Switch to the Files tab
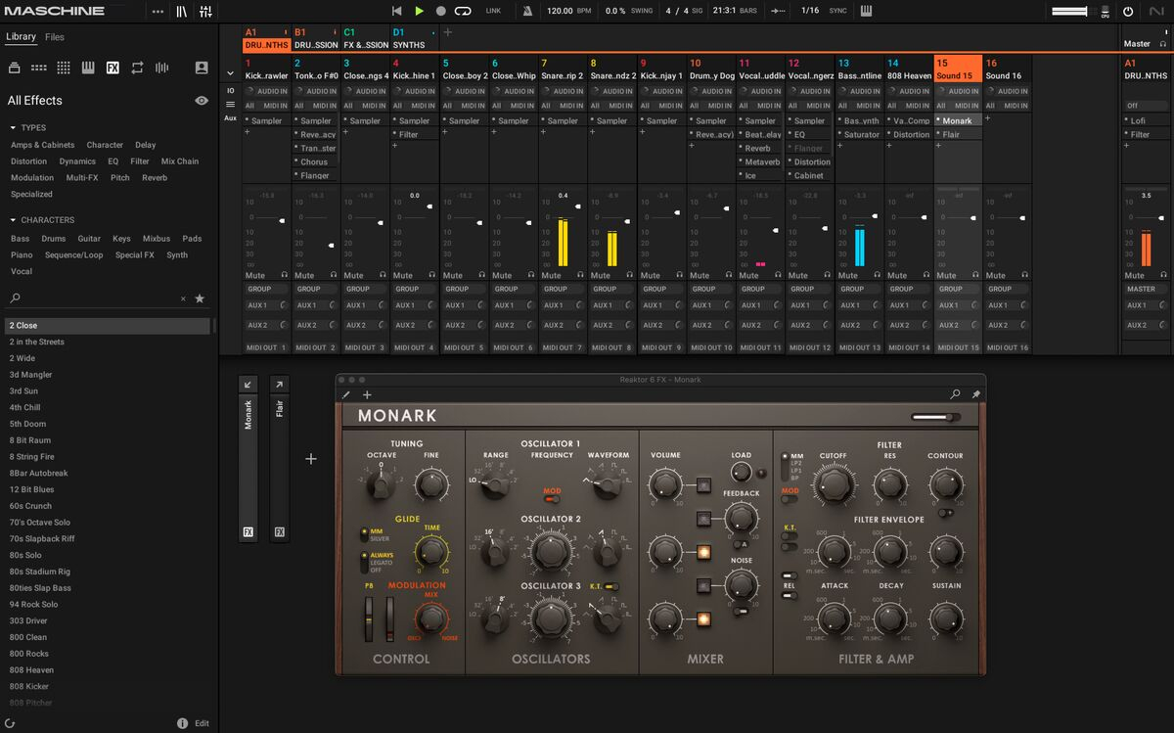 point(55,37)
